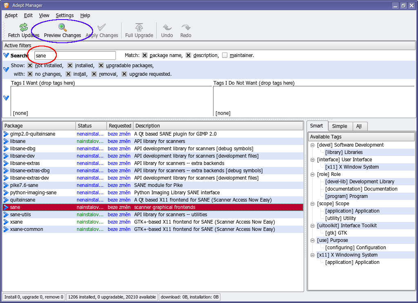
Task: Uncheck the package name match checkbox
Action: click(x=145, y=55)
